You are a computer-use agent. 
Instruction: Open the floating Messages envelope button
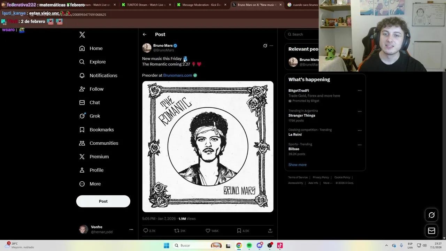(x=431, y=231)
